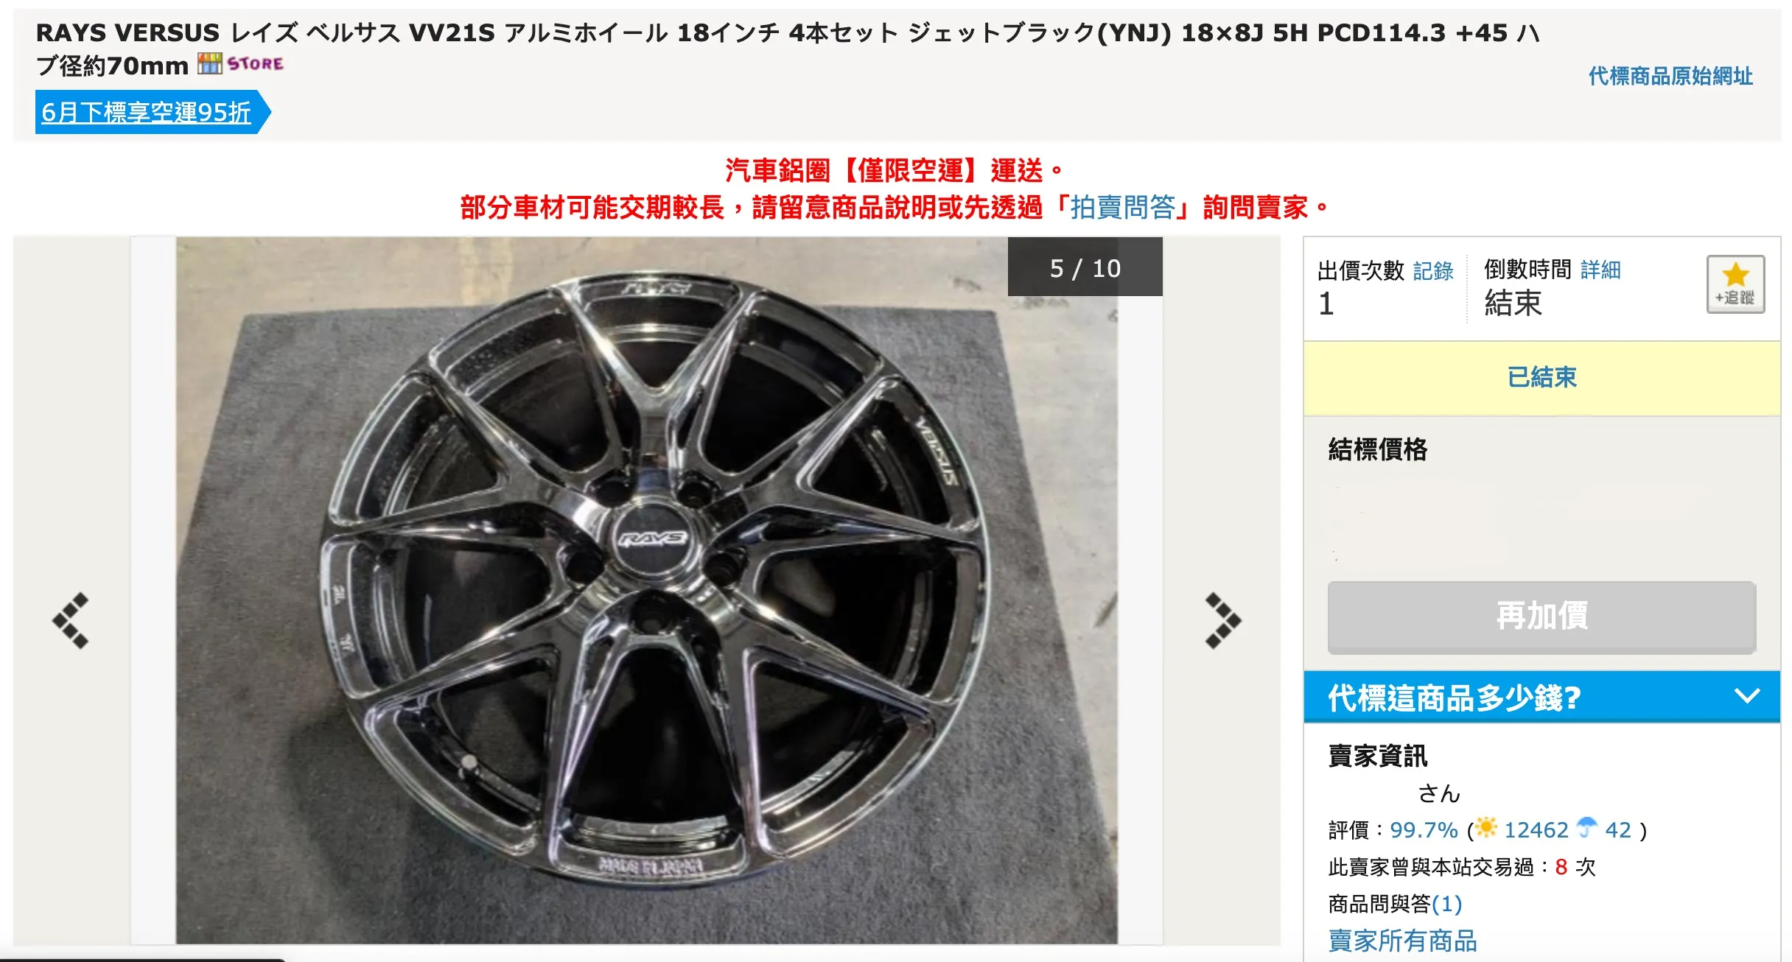
Task: View bid 記錄 history link
Action: tap(1433, 270)
